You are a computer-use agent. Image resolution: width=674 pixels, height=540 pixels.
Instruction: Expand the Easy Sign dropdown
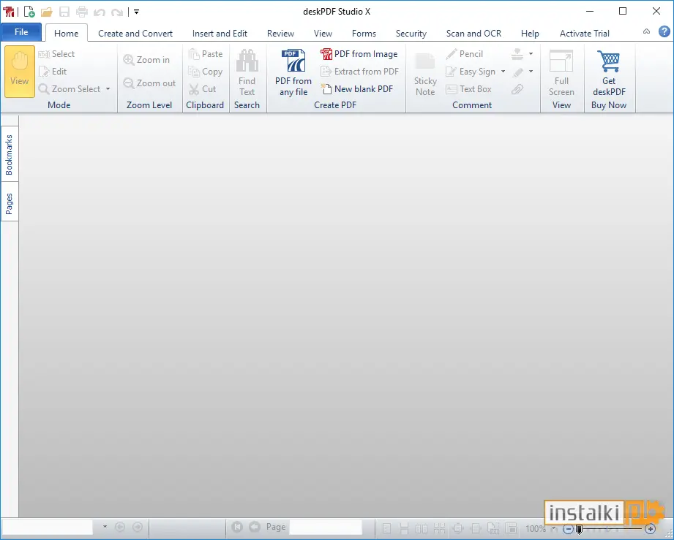[503, 72]
